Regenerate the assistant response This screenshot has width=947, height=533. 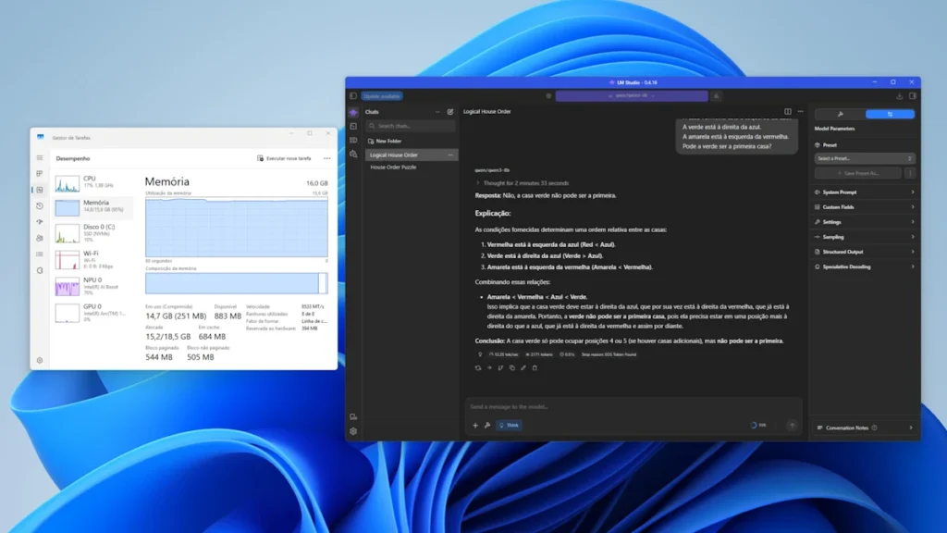point(478,368)
